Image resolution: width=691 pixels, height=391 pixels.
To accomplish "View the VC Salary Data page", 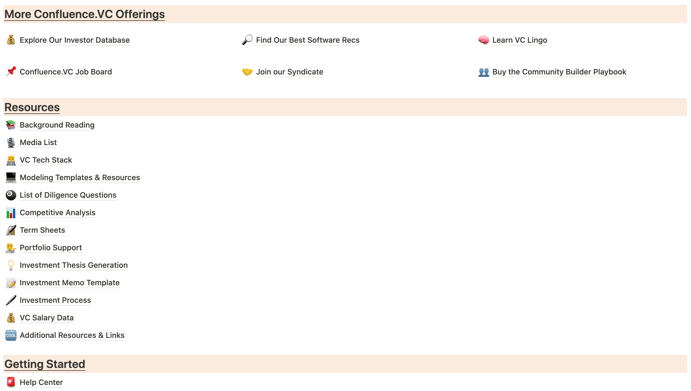I will (x=47, y=318).
